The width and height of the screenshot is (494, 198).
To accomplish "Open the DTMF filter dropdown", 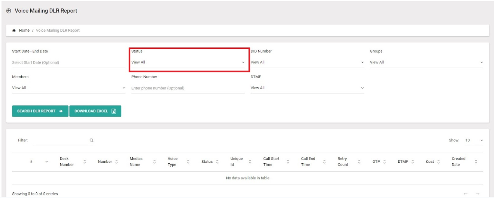I will pos(307,88).
